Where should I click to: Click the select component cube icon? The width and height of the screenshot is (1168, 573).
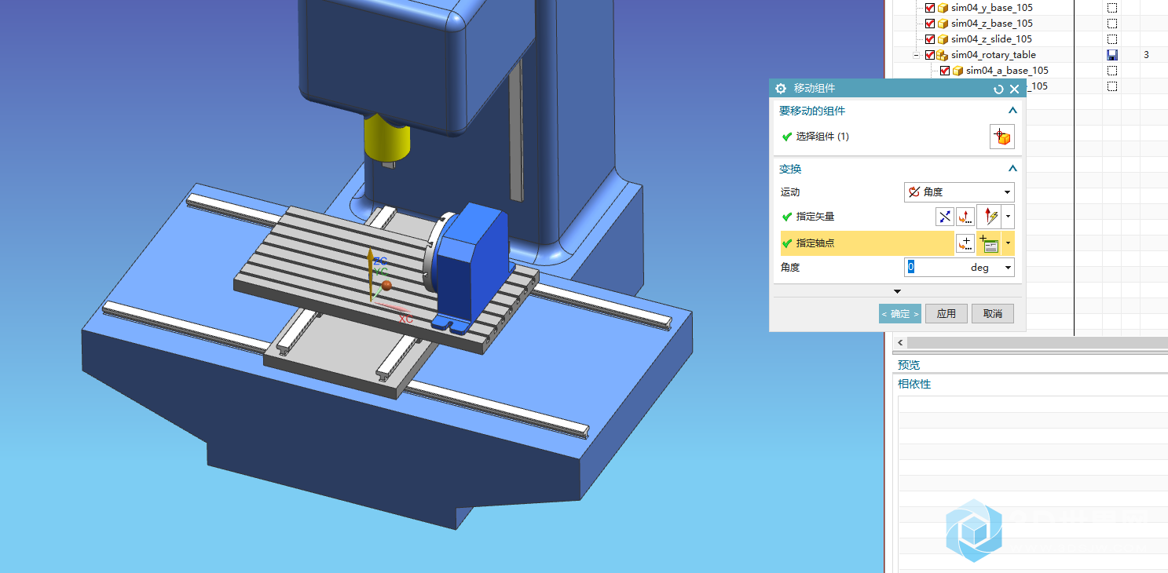tap(1001, 137)
